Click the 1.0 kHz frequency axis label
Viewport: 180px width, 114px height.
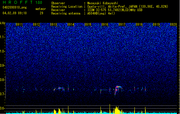tap(3, 51)
